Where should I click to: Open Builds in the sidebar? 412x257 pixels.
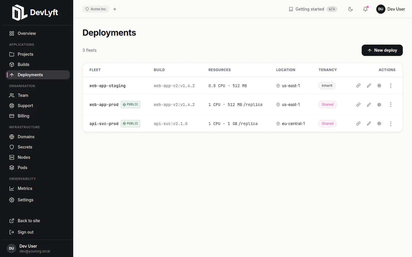[x=38, y=65]
